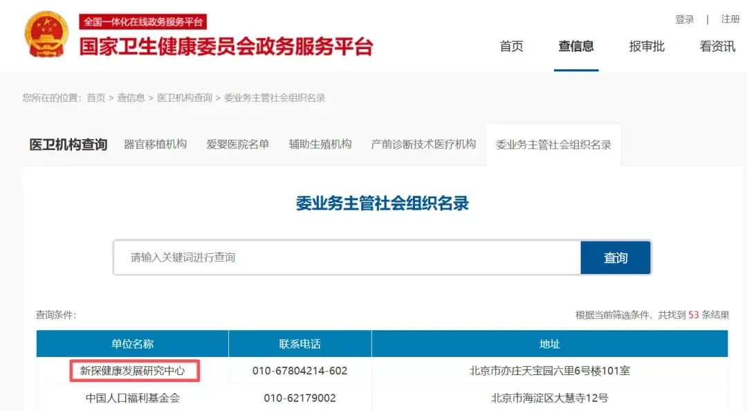The height and width of the screenshot is (411, 747).
Task: Click the red 全国一体化在线政务服务平台 badge
Action: 143,21
